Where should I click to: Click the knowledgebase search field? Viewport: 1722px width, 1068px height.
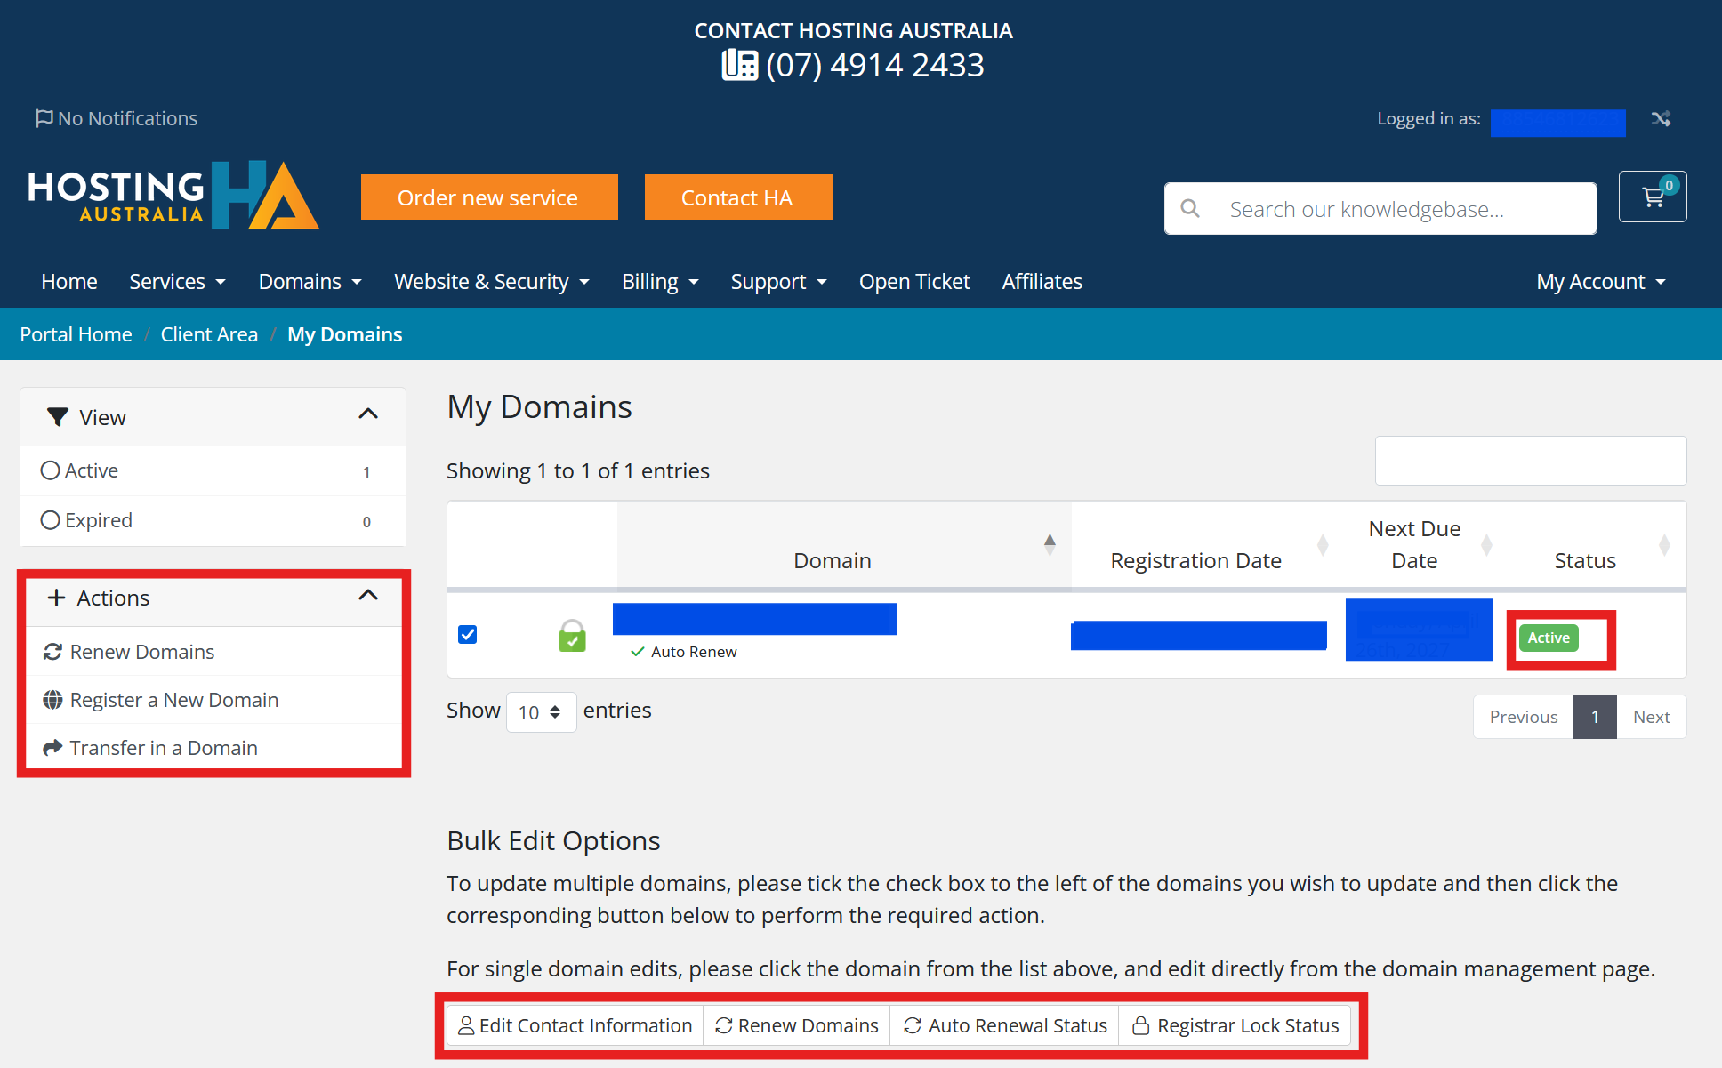click(1380, 209)
